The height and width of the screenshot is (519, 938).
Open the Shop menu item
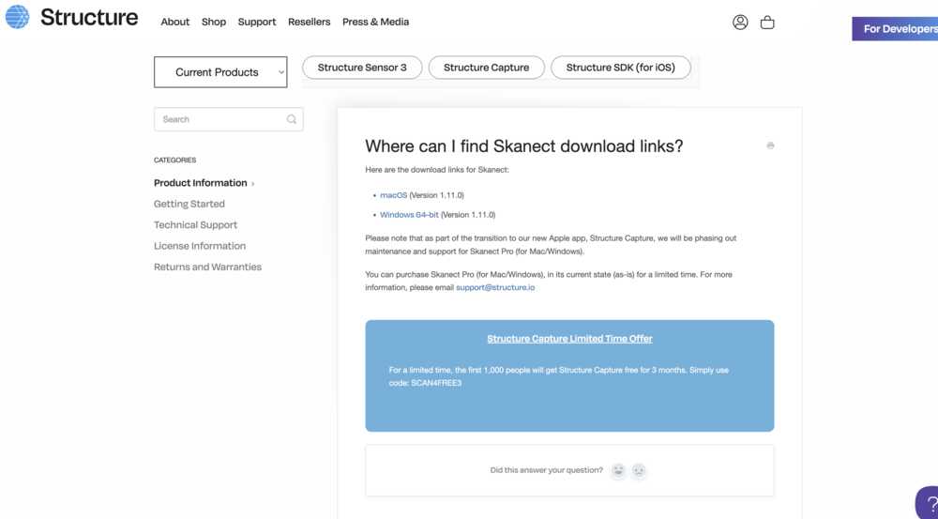[x=214, y=22]
